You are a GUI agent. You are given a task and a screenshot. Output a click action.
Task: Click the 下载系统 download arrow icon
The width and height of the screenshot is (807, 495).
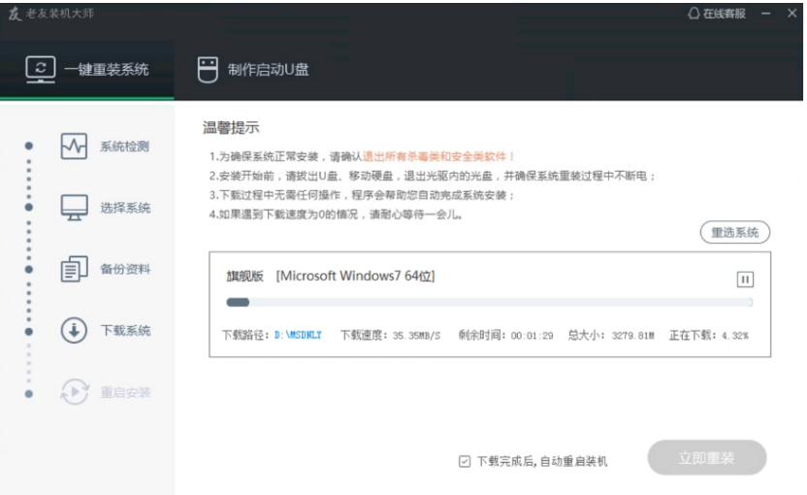pyautogui.click(x=74, y=331)
